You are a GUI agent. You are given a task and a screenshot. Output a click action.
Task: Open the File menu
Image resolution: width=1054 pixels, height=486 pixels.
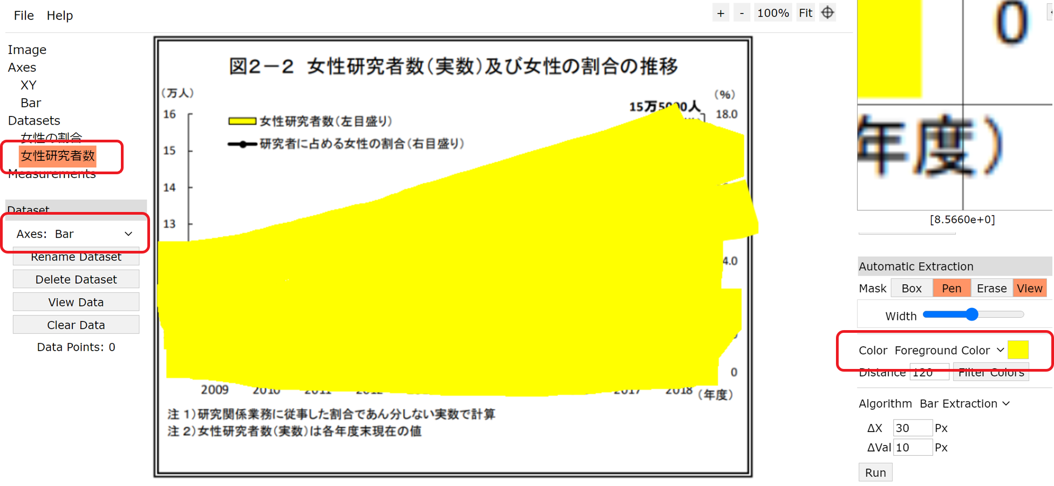pyautogui.click(x=23, y=15)
